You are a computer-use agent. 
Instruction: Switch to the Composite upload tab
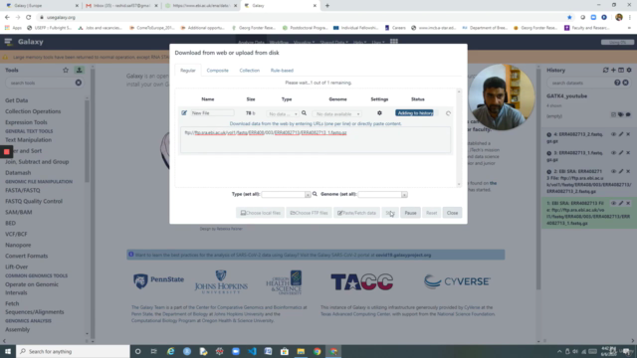[x=217, y=71]
